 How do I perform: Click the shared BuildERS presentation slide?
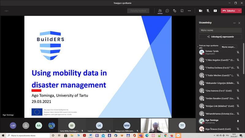pos(98,67)
